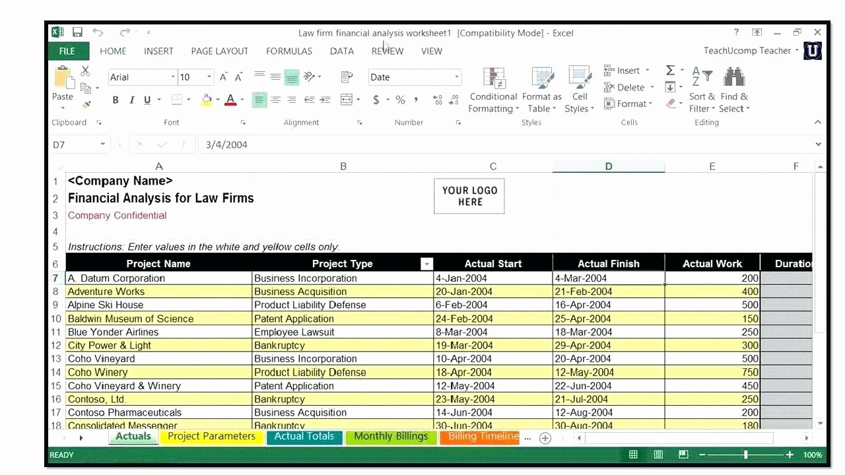Screen dimensions: 845x475
Task: Click Increase Decimal icon
Action: 437,100
